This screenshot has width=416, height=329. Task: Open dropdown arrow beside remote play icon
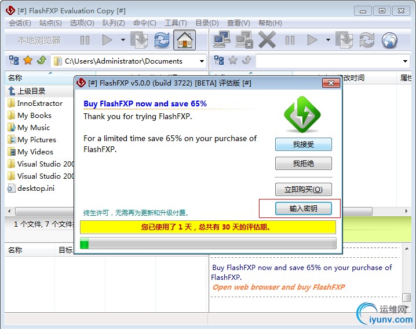click(328, 40)
